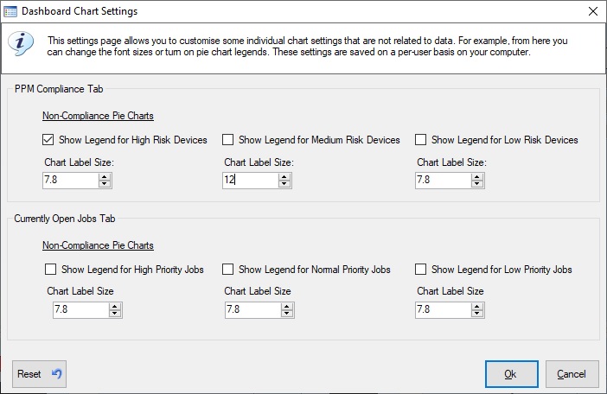Click High Priority Jobs label size field
Viewport: 607px width, 394px height.
pos(81,309)
